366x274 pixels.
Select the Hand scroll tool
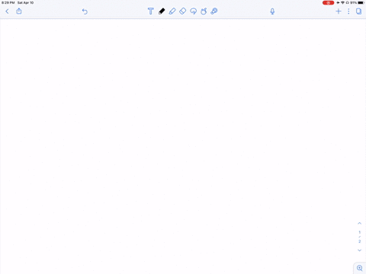click(x=204, y=11)
